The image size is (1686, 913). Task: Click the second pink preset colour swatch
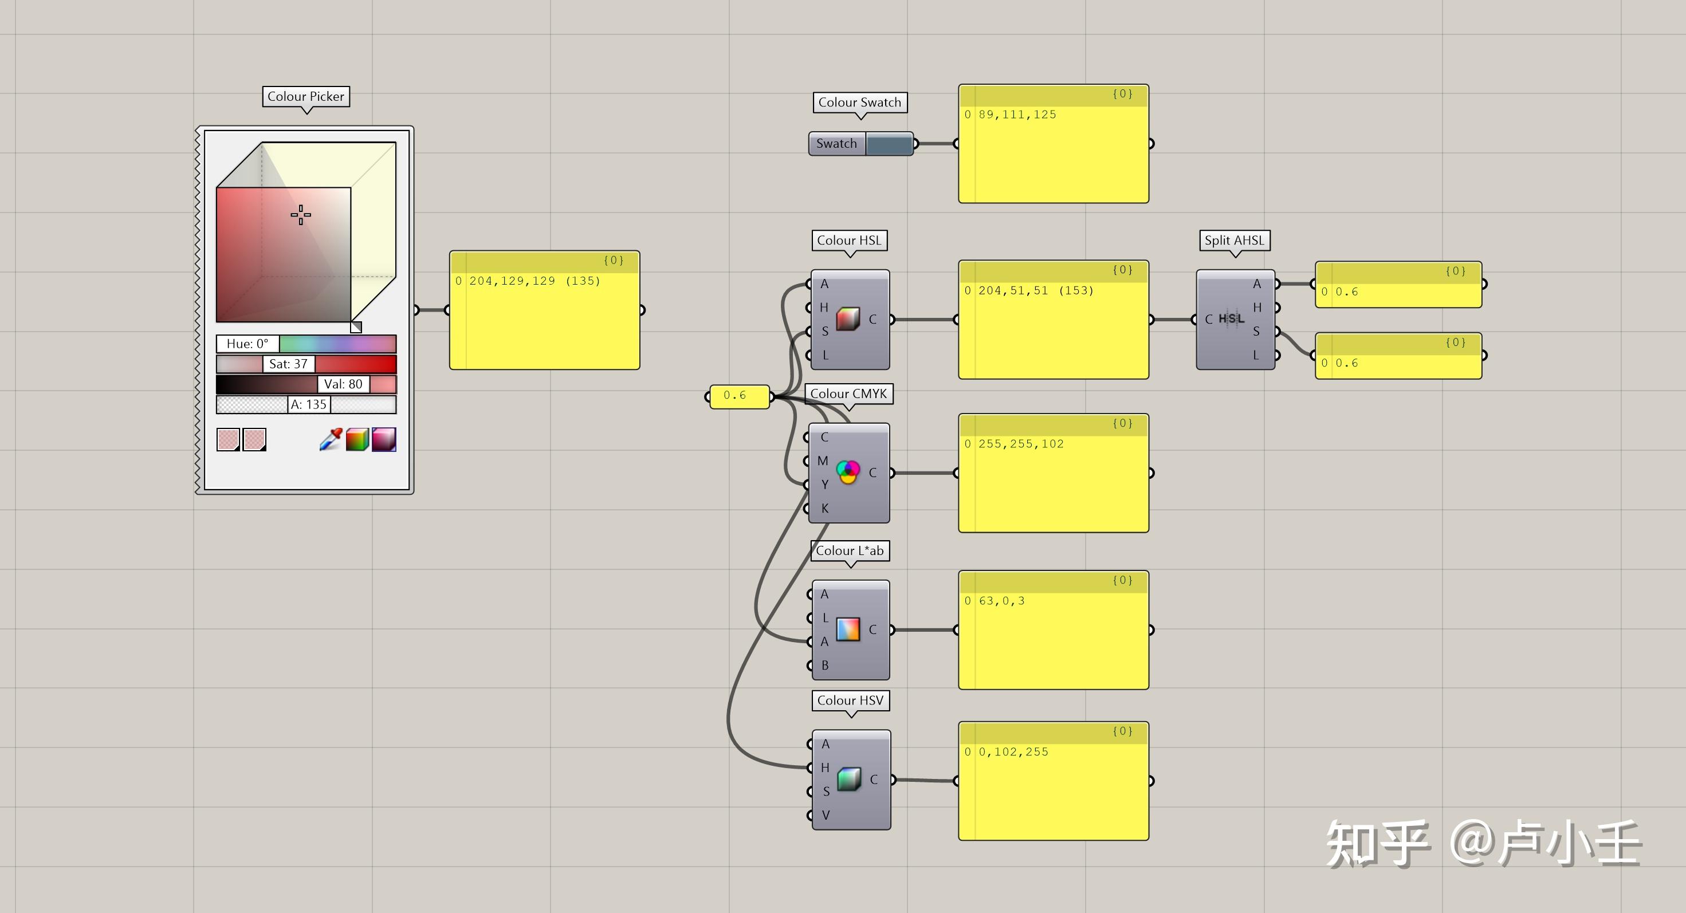254,439
